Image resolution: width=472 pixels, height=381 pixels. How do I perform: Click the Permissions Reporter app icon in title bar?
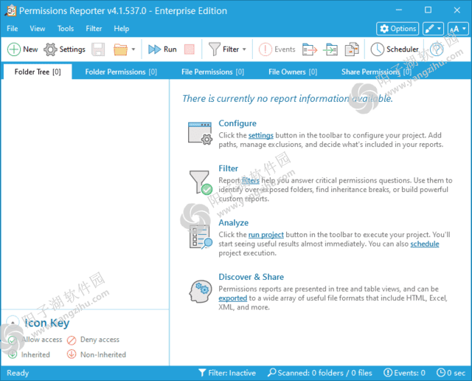[x=10, y=10]
